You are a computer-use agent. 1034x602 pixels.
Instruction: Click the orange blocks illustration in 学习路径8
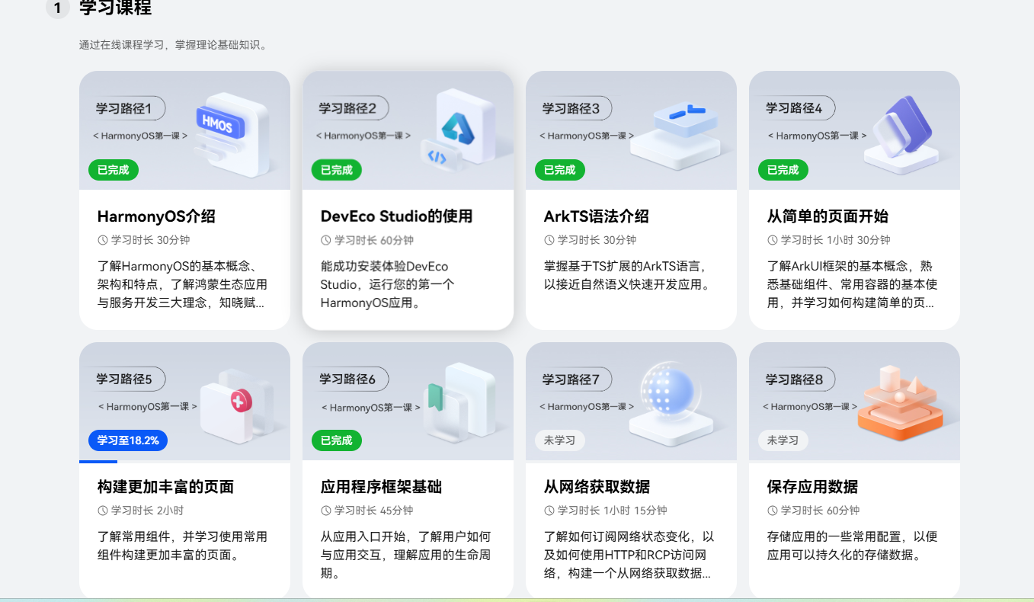click(900, 403)
